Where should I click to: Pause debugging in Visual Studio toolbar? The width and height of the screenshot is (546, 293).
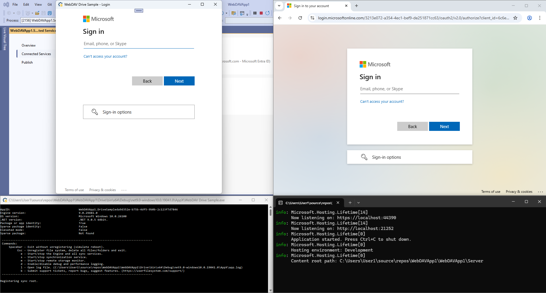(255, 13)
